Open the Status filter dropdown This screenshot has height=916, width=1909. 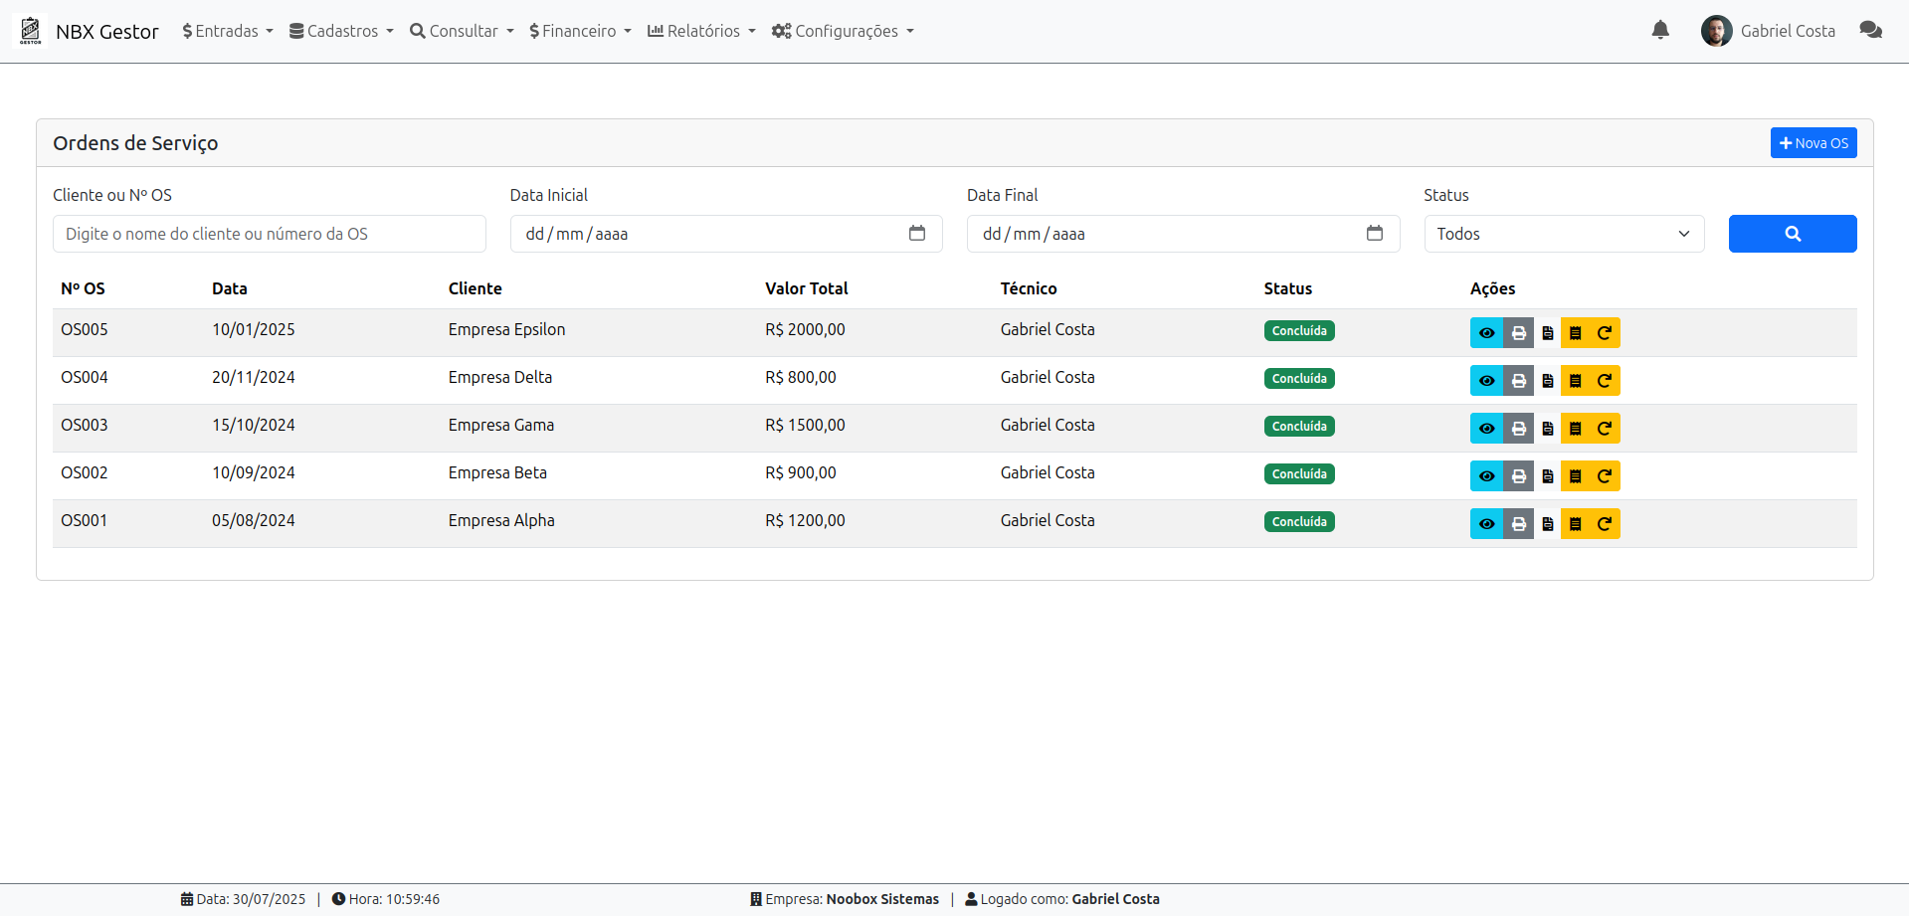(x=1563, y=234)
